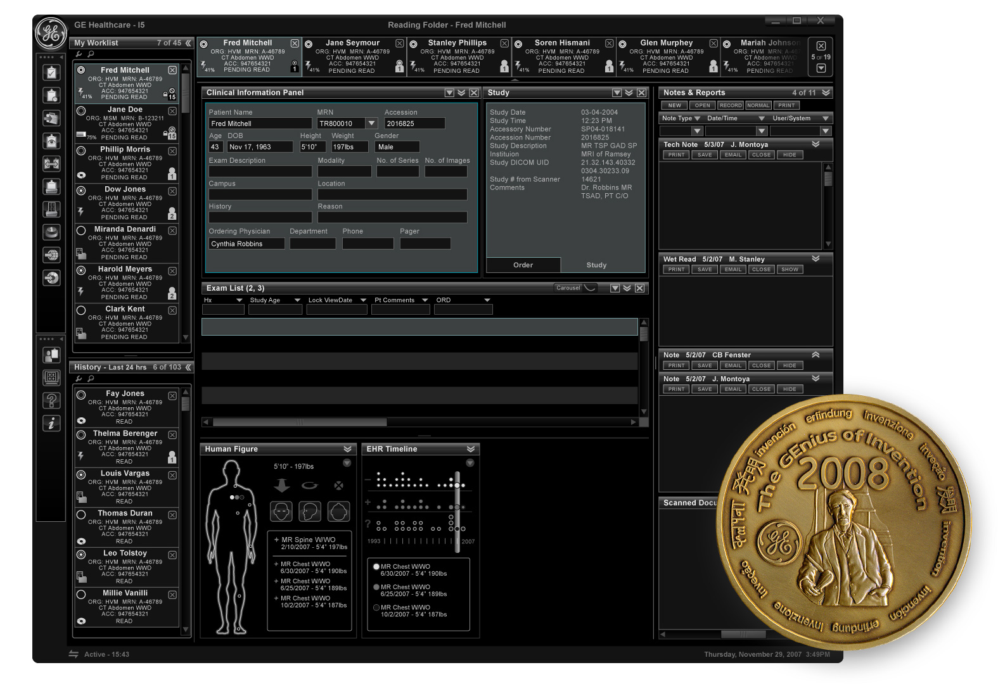Viewport: 998px width, 684px height.
Task: Select the back of head view icon
Action: (339, 511)
